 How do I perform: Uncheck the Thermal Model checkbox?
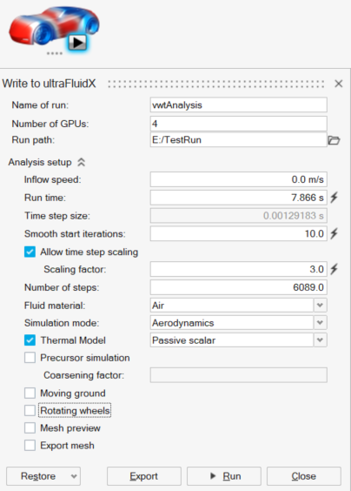30,340
